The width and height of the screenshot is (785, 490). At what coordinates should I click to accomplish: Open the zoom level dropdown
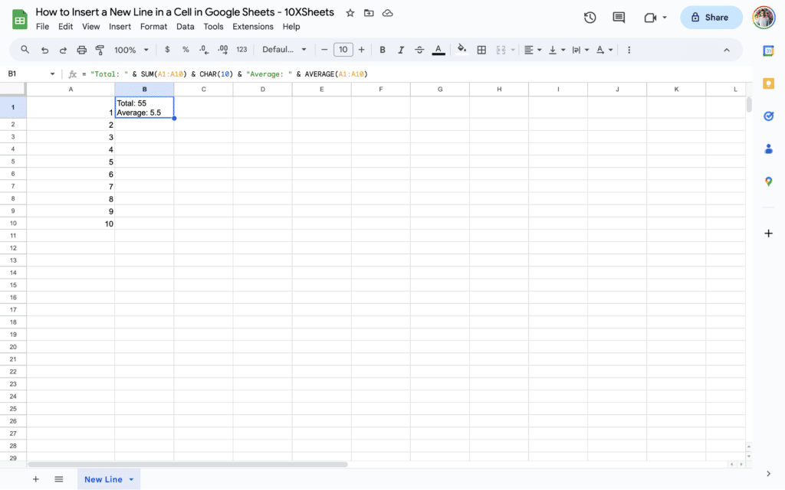pyautogui.click(x=130, y=49)
